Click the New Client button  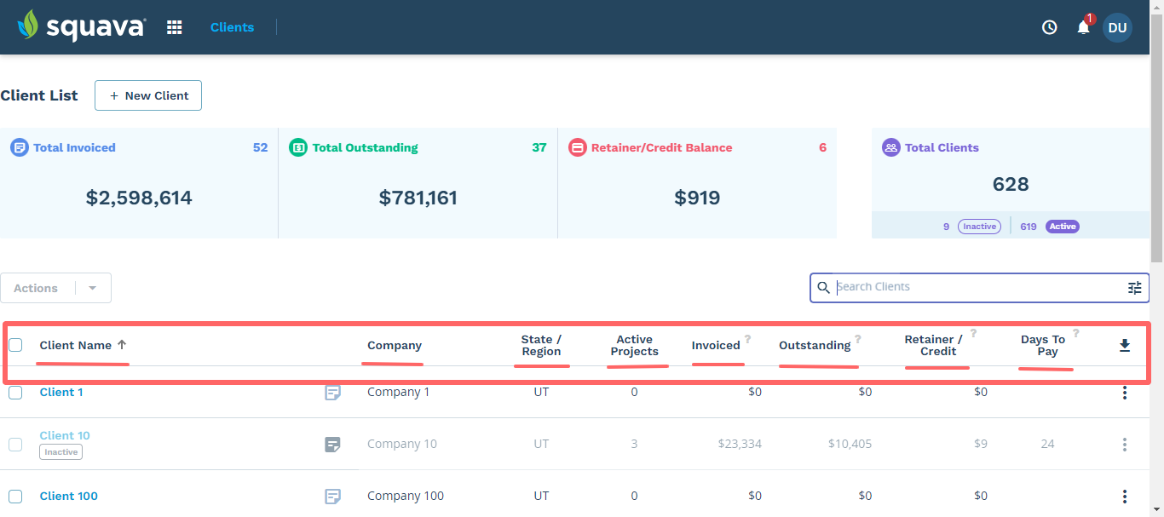[147, 95]
